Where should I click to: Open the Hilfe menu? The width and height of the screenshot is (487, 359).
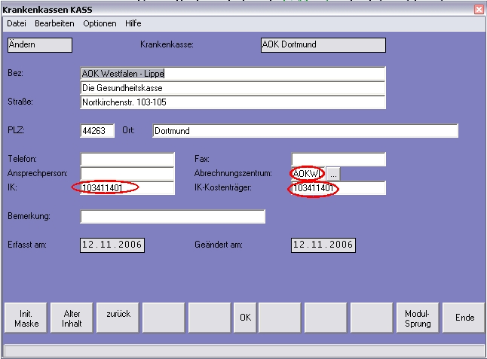coord(133,23)
